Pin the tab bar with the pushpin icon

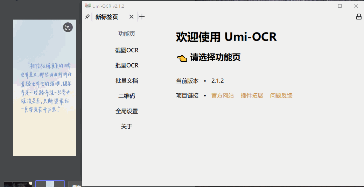pyautogui.click(x=87, y=17)
